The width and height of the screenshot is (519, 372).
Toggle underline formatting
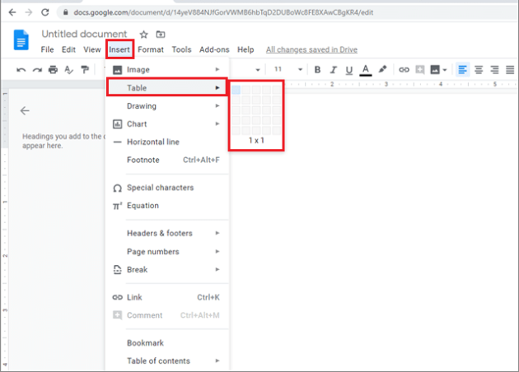[x=349, y=70]
